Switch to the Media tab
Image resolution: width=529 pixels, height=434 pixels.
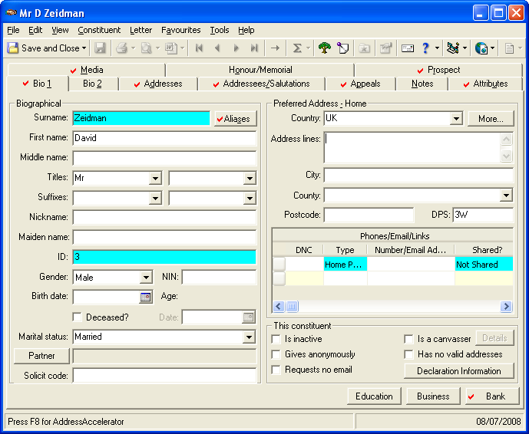(87, 70)
